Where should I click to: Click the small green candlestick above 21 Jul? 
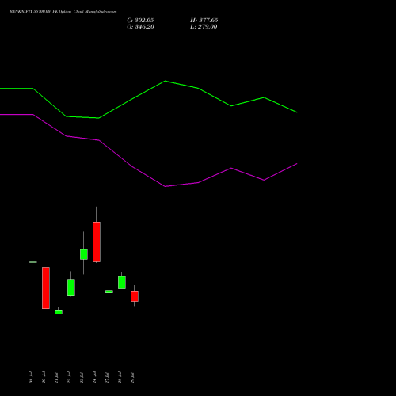point(59,312)
